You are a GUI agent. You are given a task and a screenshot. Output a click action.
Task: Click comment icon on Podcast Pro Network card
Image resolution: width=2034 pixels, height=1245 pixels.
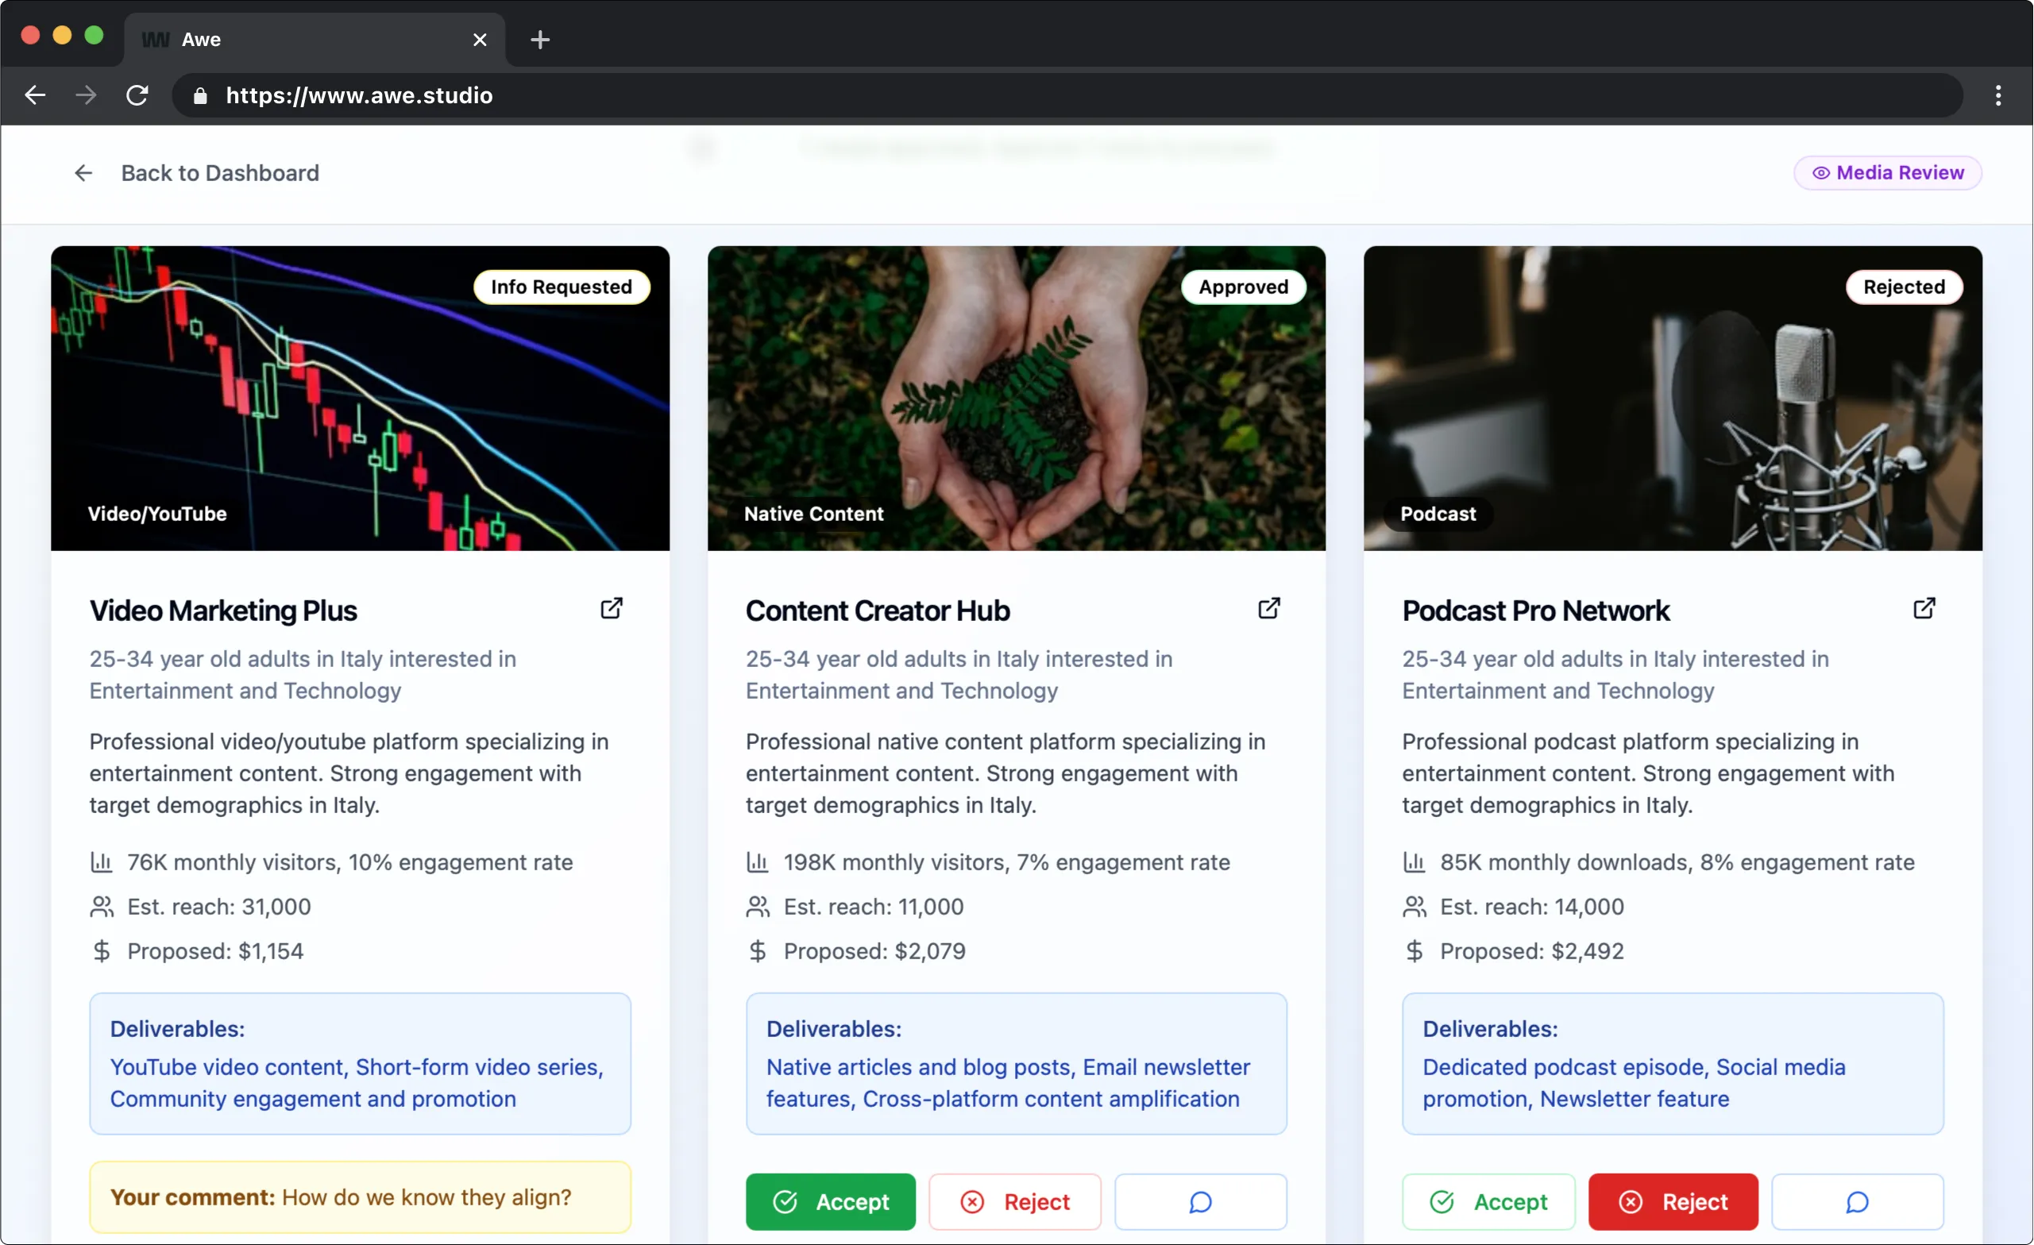[x=1857, y=1201]
